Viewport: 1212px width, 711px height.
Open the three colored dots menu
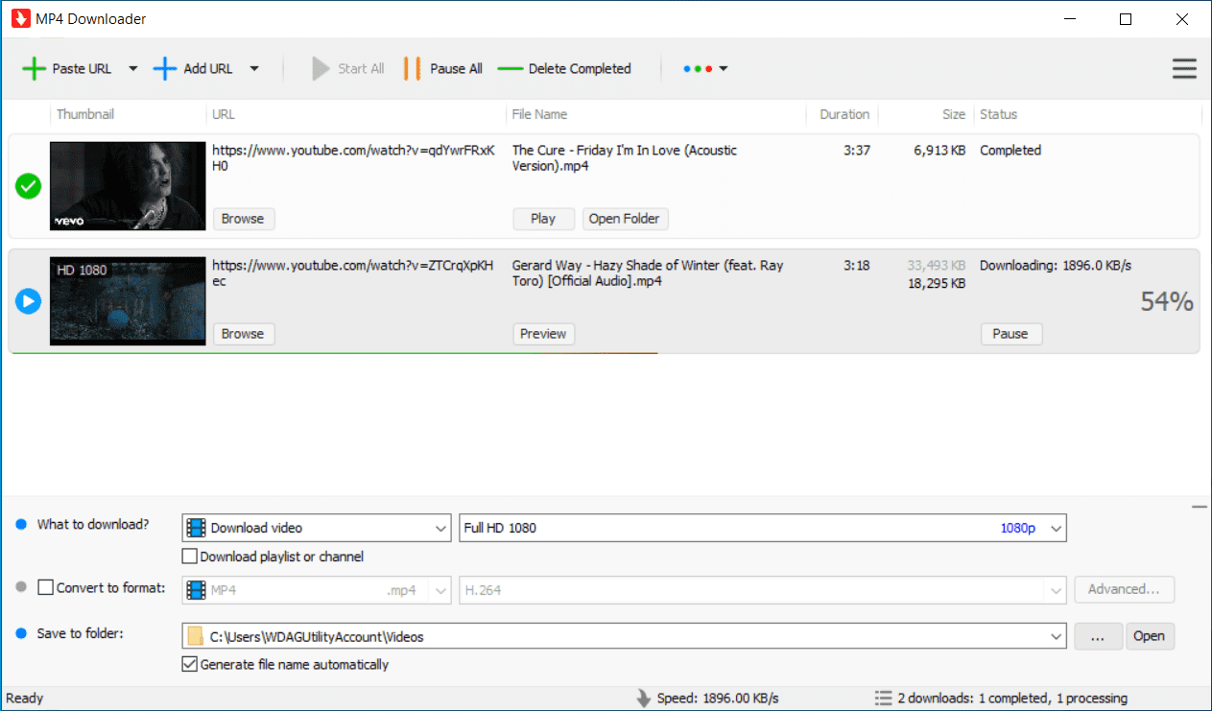click(x=705, y=69)
